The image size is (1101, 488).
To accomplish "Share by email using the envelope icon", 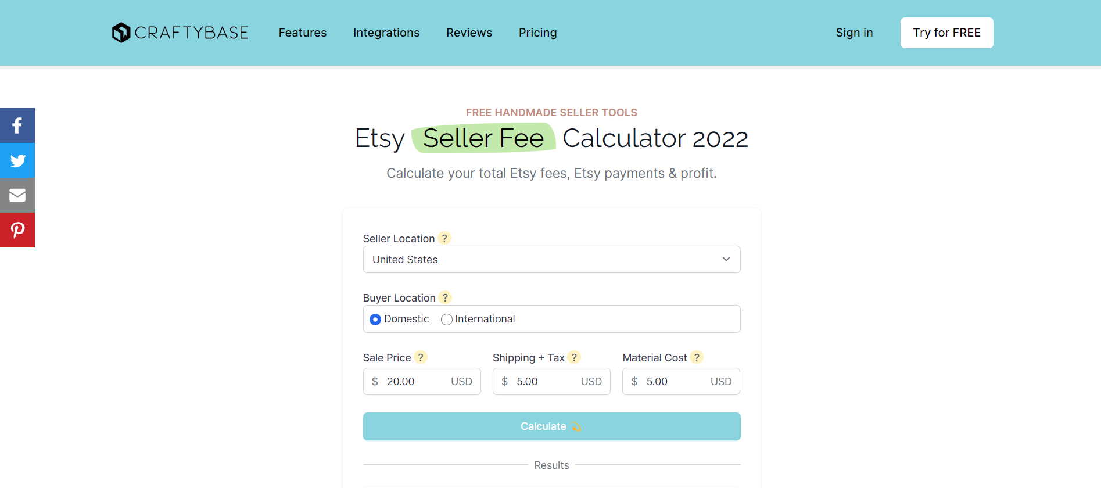I will (17, 195).
